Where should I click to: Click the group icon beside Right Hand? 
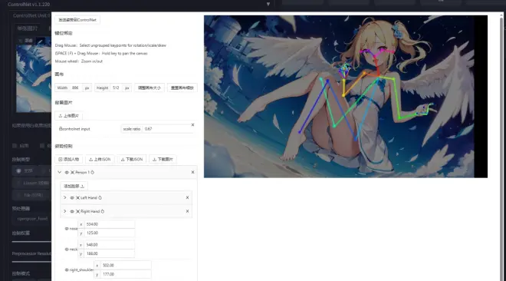[x=77, y=212]
